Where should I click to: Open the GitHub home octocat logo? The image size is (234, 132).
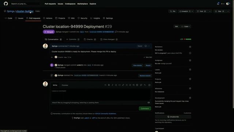6,4
